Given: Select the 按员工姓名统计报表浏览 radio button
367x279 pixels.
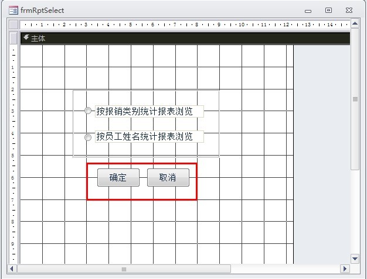Looking at the screenshot, I should pos(88,137).
